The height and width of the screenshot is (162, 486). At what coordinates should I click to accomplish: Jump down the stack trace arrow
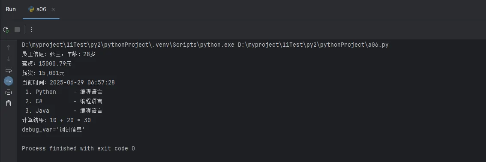pos(9,59)
